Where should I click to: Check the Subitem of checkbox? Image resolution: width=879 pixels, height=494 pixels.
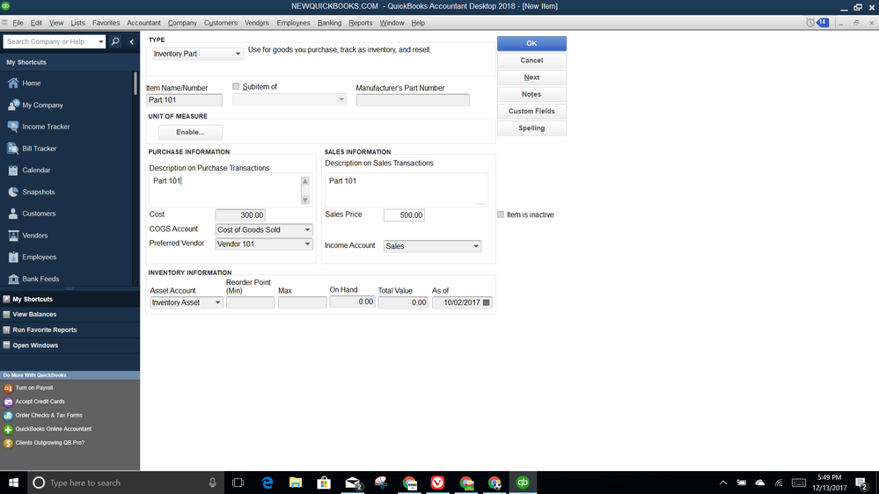tap(236, 86)
